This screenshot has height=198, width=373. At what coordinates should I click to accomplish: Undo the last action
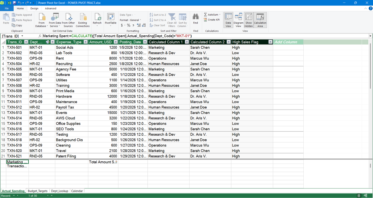19,3
